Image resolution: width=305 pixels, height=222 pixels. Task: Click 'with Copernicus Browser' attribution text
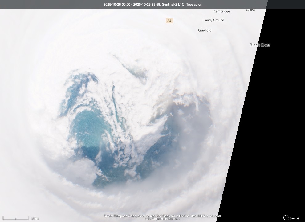click(162, 219)
